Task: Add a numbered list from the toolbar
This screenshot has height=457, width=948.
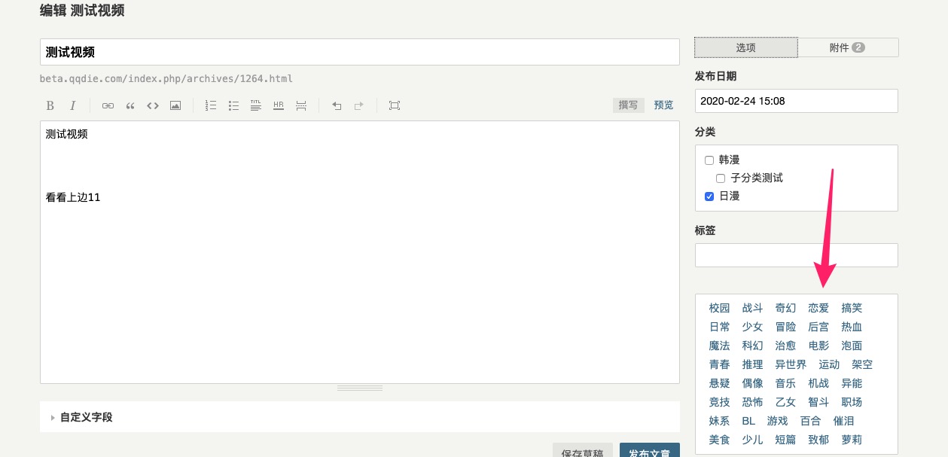Action: 211,105
